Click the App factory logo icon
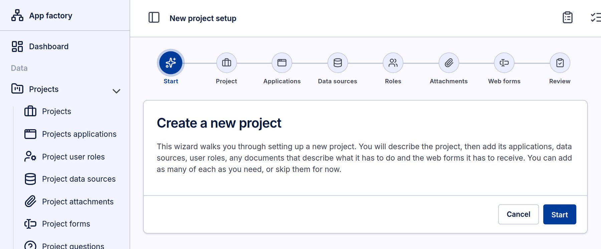The width and height of the screenshot is (601, 249). [17, 15]
